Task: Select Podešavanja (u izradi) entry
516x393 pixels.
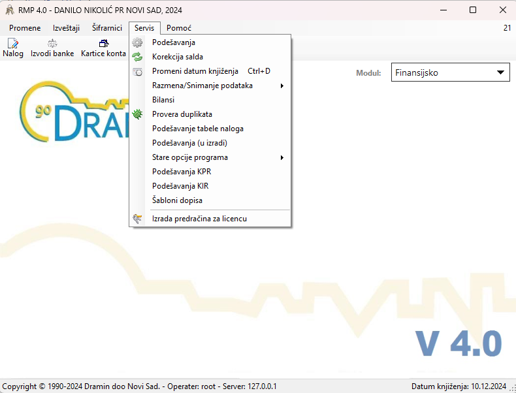Action: point(210,143)
